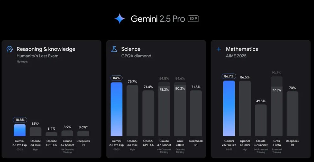Click the EXP badge beside the title
The width and height of the screenshot is (314, 162).
pos(193,19)
